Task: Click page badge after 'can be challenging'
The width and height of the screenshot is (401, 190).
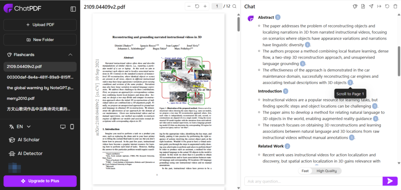Action: [x=375, y=106]
